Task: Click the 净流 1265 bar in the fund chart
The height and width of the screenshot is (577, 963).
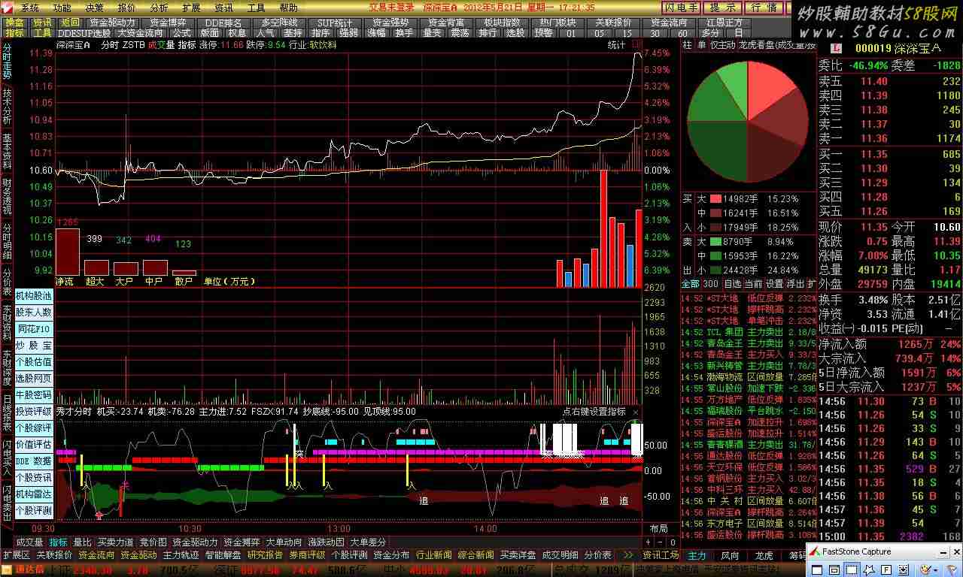Action: (x=67, y=252)
